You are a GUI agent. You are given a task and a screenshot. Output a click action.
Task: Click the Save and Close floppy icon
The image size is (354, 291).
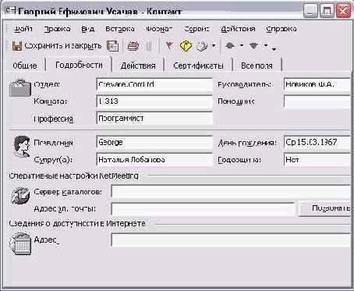17,46
